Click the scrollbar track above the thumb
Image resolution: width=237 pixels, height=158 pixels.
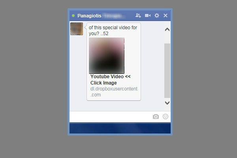[x=167, y=38]
